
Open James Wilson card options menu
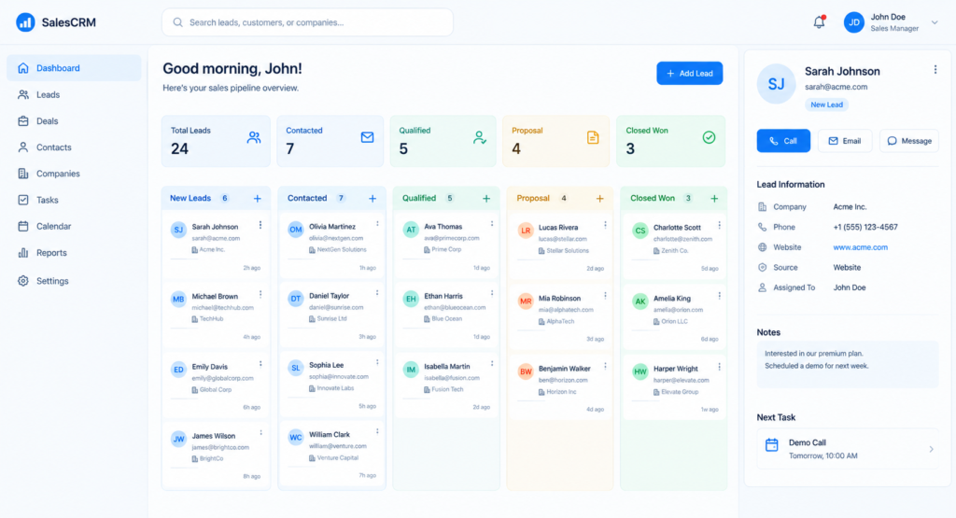[261, 433]
